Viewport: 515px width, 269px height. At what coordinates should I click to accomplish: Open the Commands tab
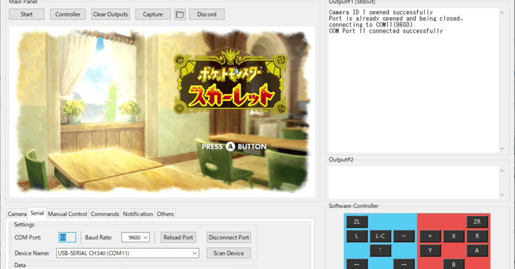105,214
